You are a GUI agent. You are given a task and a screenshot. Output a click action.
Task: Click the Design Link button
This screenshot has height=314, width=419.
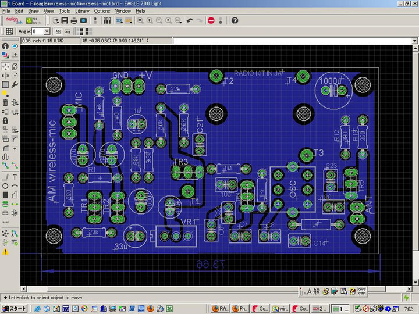pyautogui.click(x=13, y=20)
